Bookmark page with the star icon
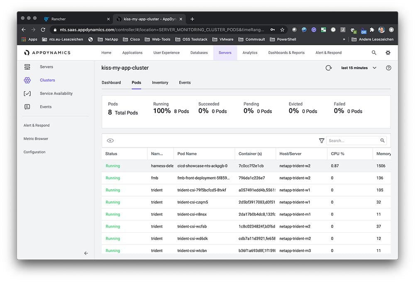The height and width of the screenshot is (282, 415). [x=282, y=30]
